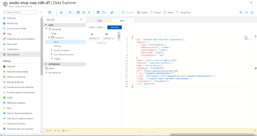Click the Backup & Restore icon
The width and height of the screenshot is (257, 136).
[4, 82]
